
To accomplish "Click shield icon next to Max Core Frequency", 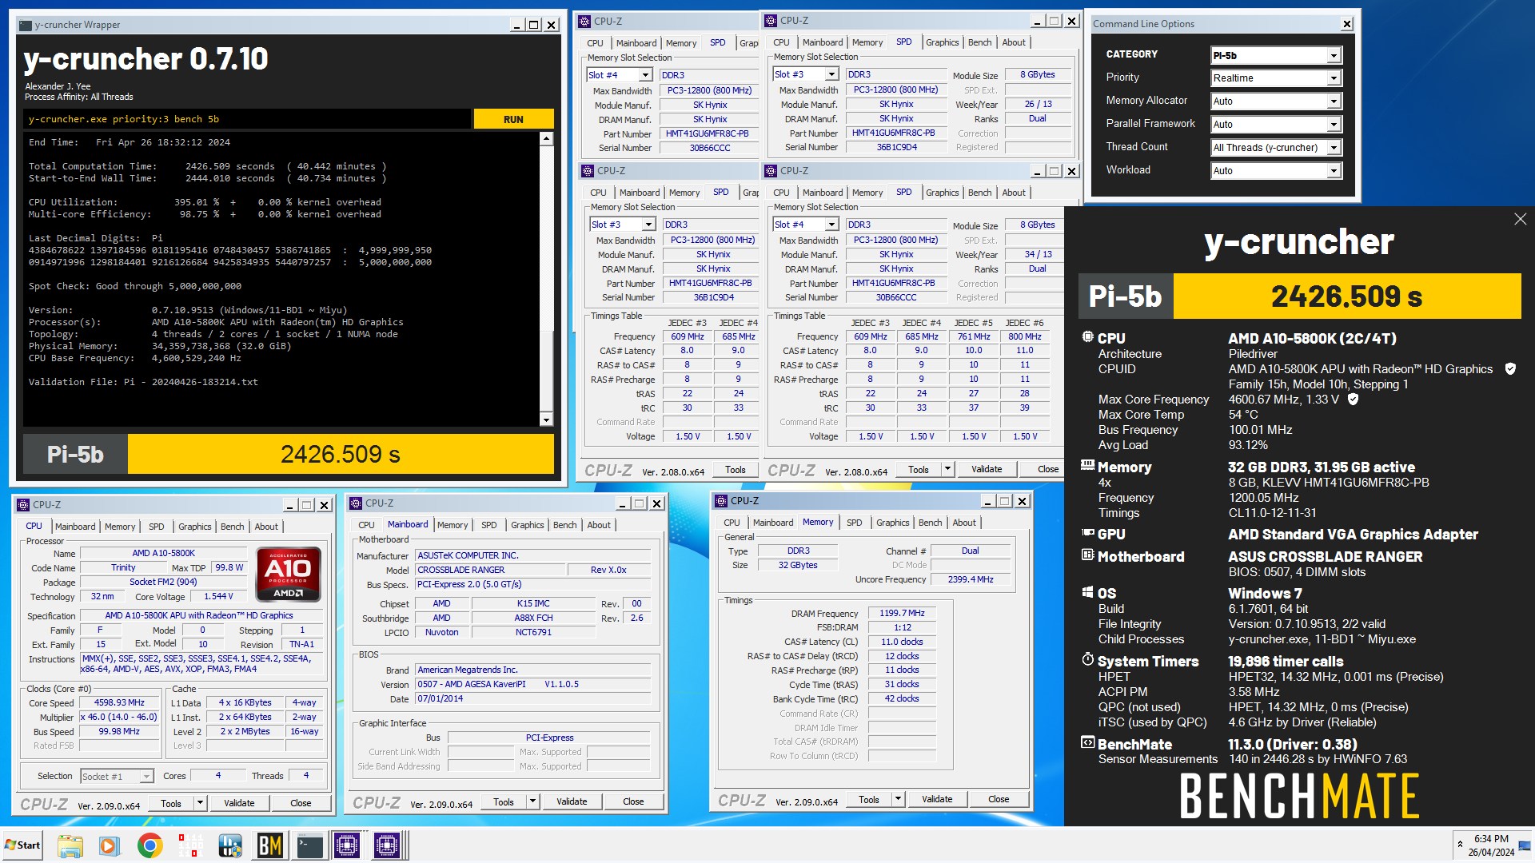I will (x=1353, y=399).
